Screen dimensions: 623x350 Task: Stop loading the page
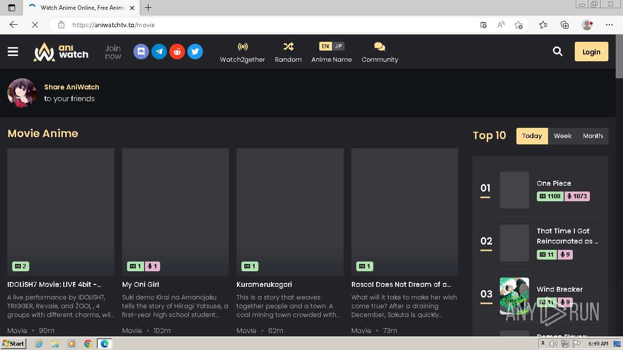point(35,25)
